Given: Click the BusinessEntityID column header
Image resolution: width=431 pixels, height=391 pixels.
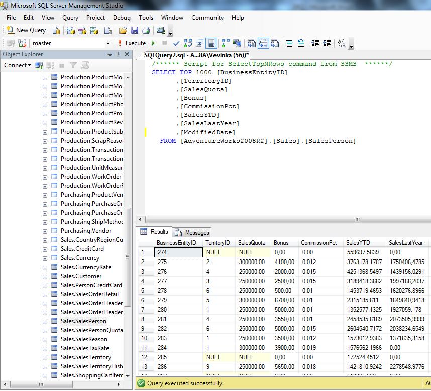Looking at the screenshot, I should coord(178,243).
